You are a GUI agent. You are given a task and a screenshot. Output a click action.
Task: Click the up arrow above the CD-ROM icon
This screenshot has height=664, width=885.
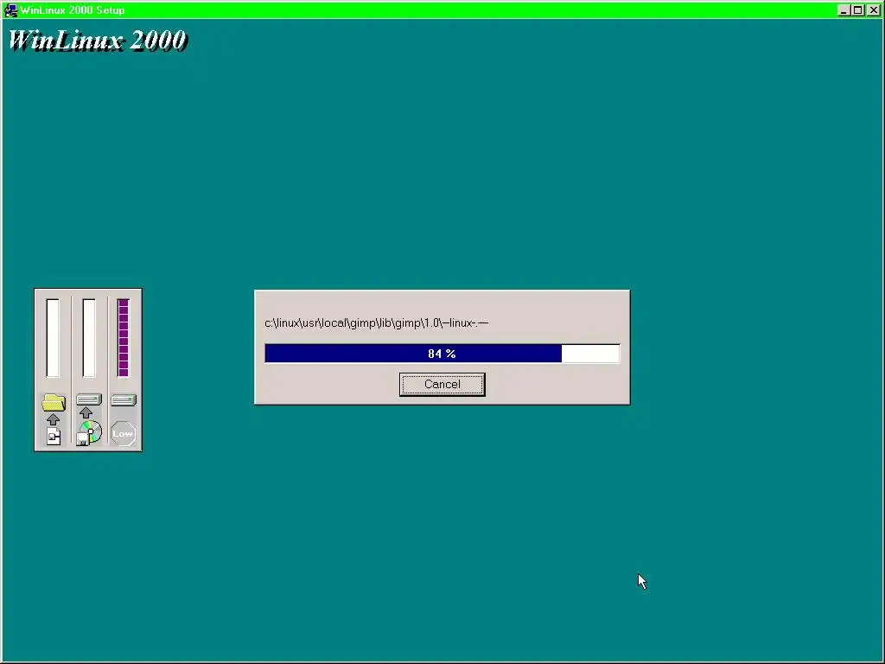pos(86,412)
